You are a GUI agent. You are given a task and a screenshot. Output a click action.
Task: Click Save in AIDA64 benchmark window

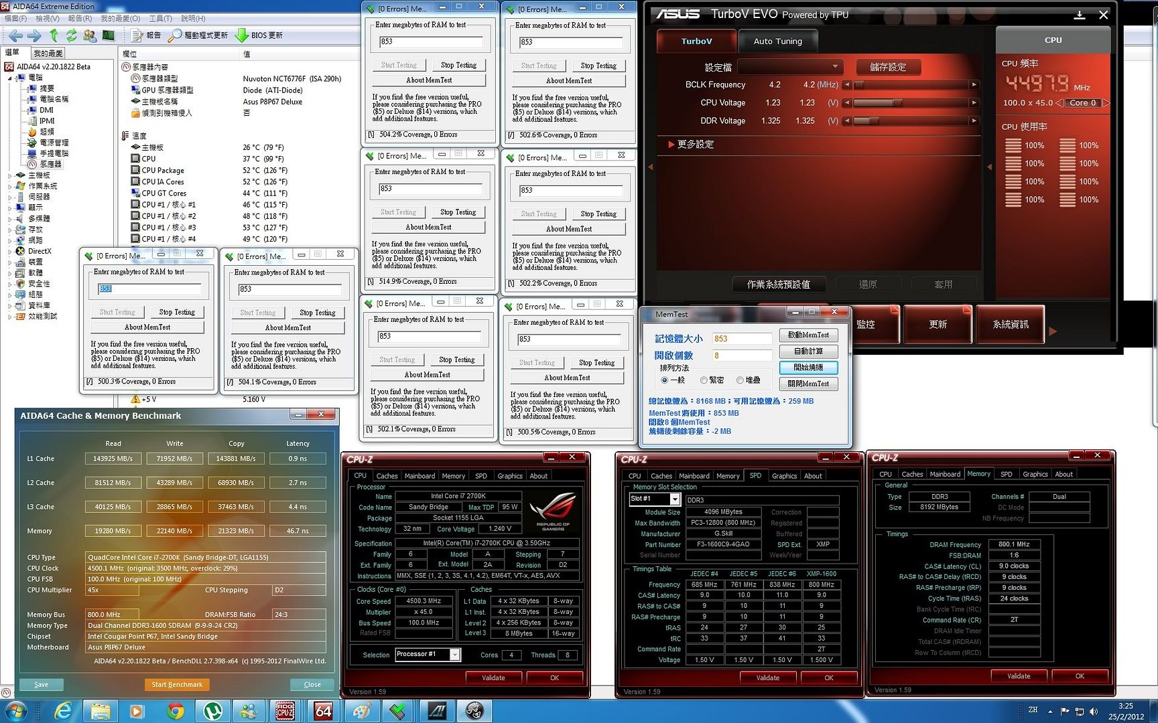tap(41, 684)
